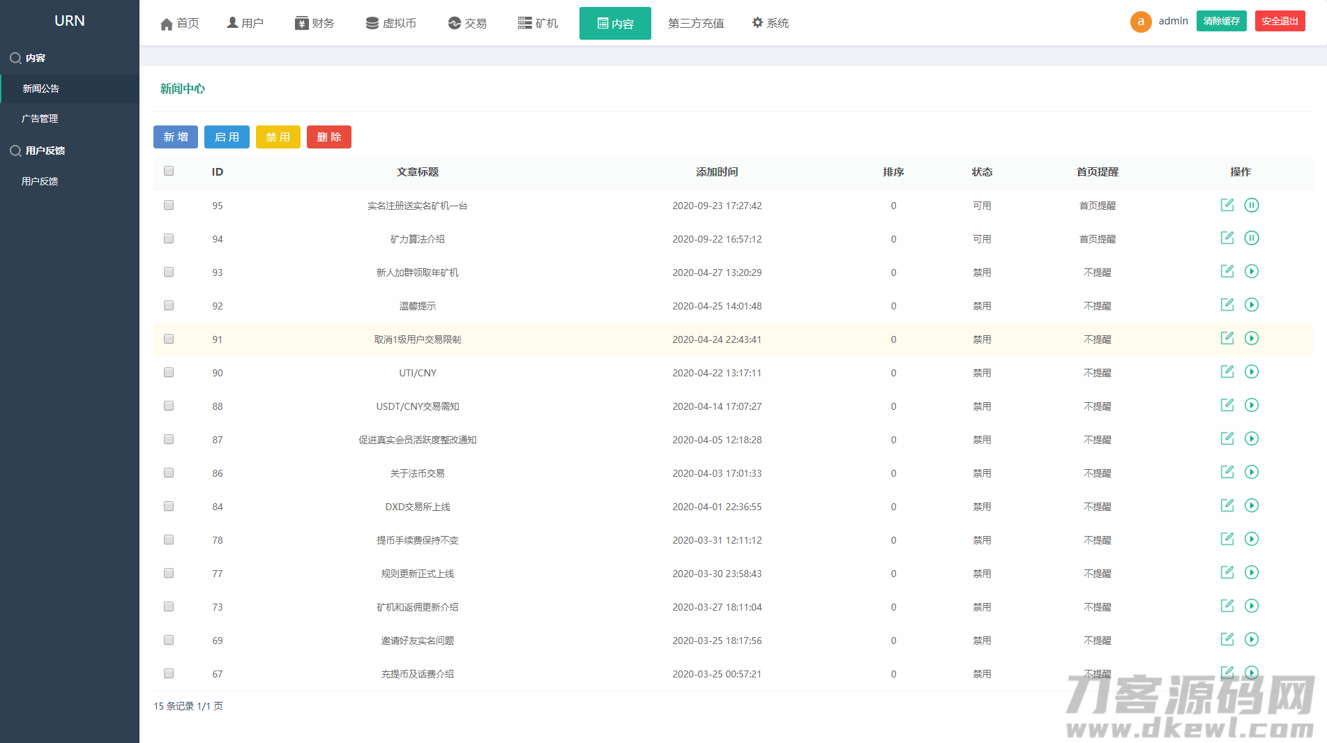This screenshot has height=743, width=1327.
Task: Click edit icon for article ID 95
Action: click(x=1227, y=205)
